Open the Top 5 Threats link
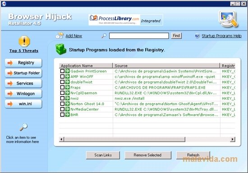Viewport: 248px width, 173px height. (x=24, y=51)
